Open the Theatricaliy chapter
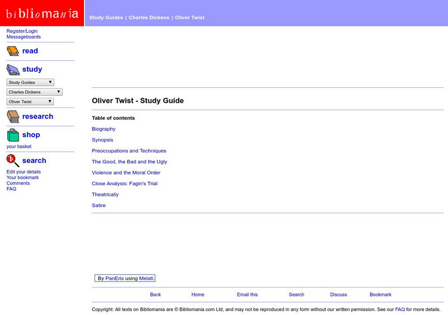The width and height of the screenshot is (448, 315). (105, 194)
